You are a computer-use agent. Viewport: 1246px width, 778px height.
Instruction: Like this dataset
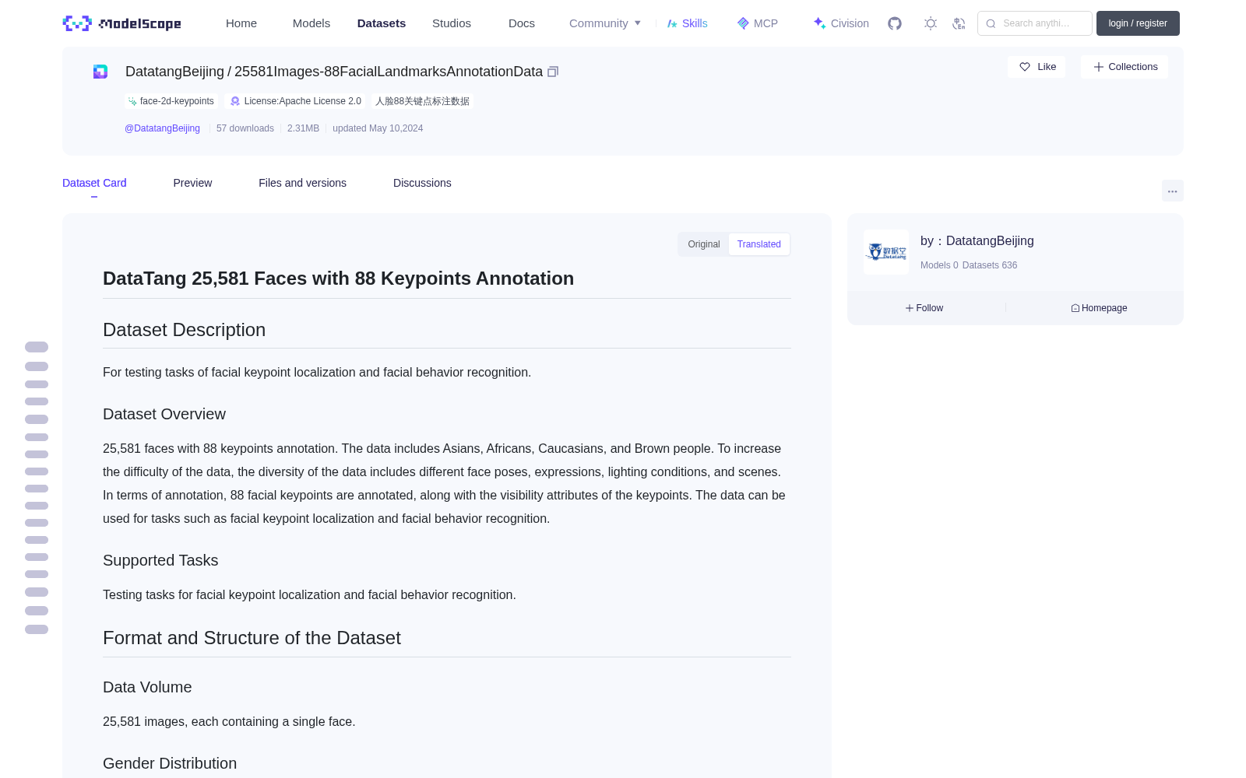[1037, 67]
